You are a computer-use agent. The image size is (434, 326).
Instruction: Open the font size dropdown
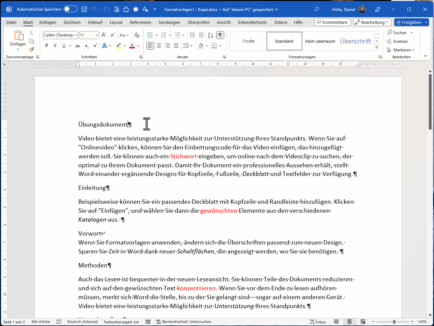[x=97, y=35]
